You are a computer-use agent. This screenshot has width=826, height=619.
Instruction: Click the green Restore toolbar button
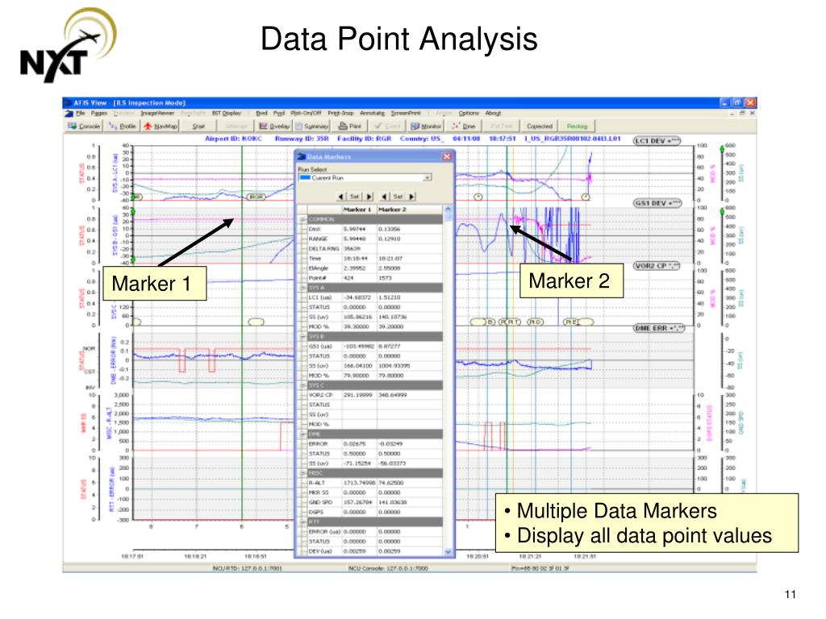[x=577, y=127]
